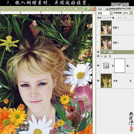Open the 穿透 blend mode dropdown

[x=111, y=13]
